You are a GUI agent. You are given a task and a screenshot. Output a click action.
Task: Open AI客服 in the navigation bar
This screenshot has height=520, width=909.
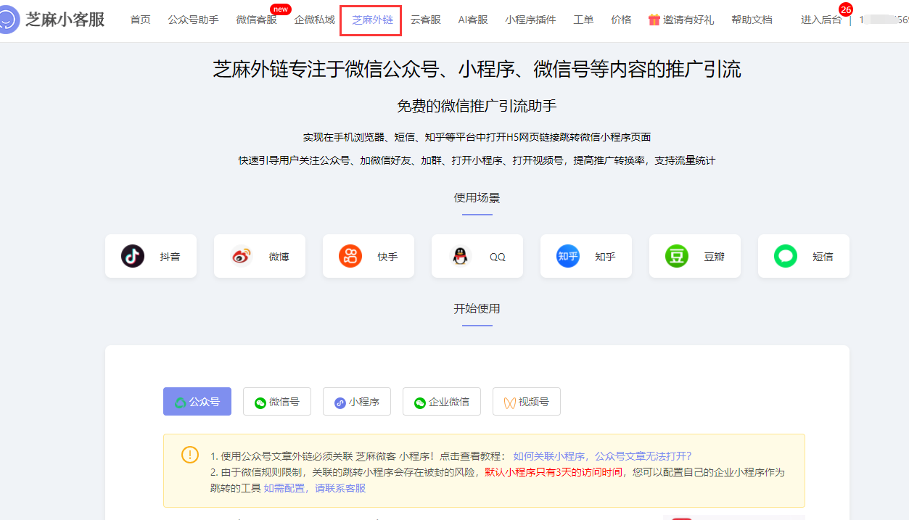click(x=473, y=20)
